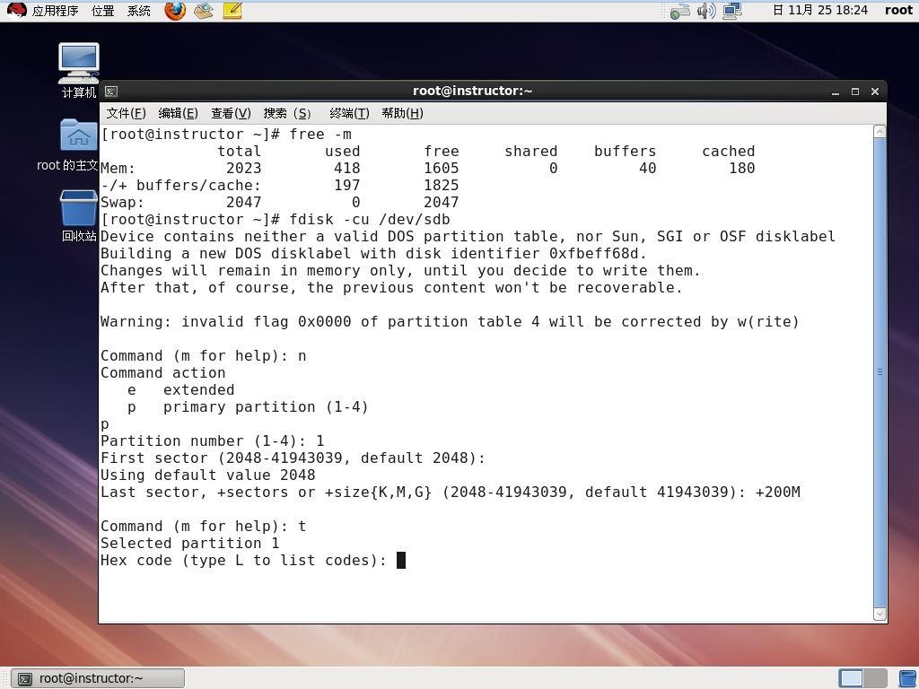Click the 'cached' column header

pos(729,151)
